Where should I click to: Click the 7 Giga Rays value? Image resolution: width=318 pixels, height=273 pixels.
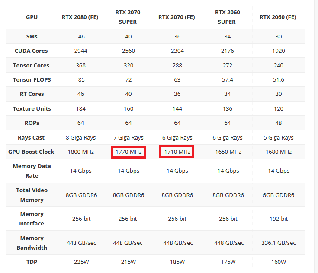(x=128, y=138)
